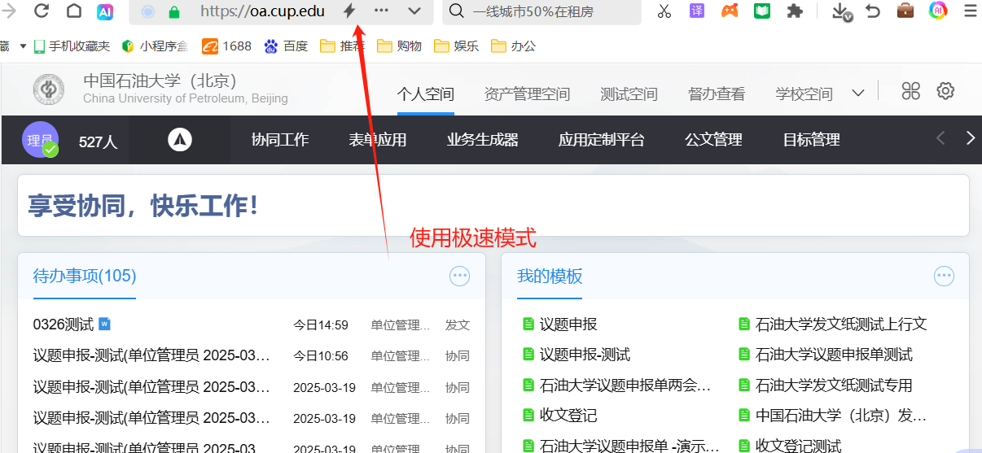Image resolution: width=982 pixels, height=453 pixels.
Task: Go to browser home page
Action: point(74,11)
